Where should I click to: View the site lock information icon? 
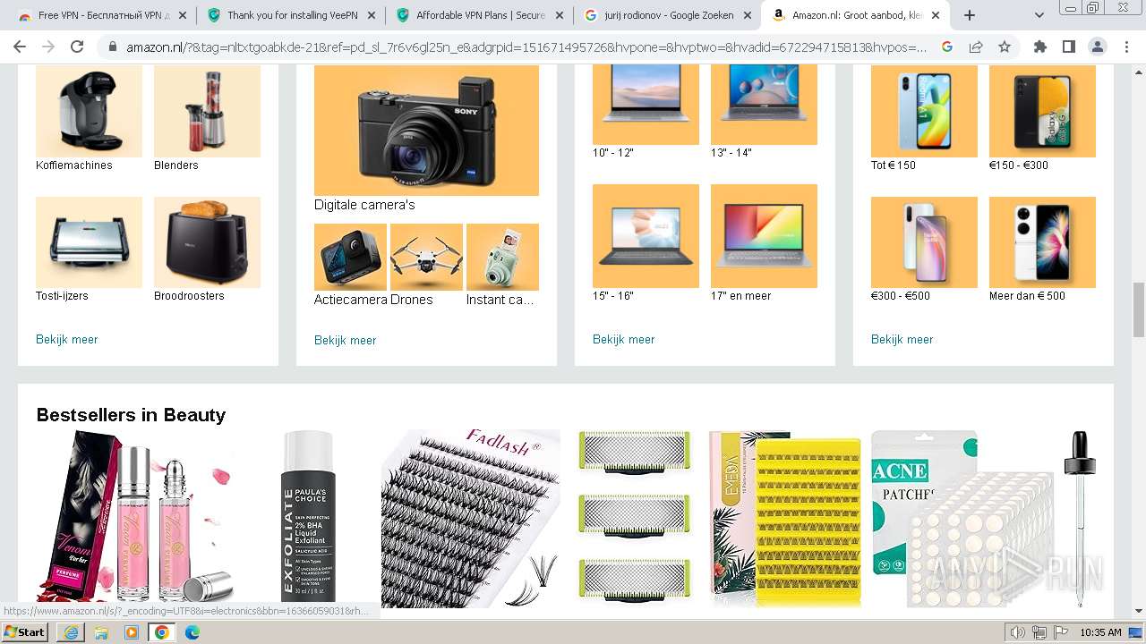coord(112,47)
